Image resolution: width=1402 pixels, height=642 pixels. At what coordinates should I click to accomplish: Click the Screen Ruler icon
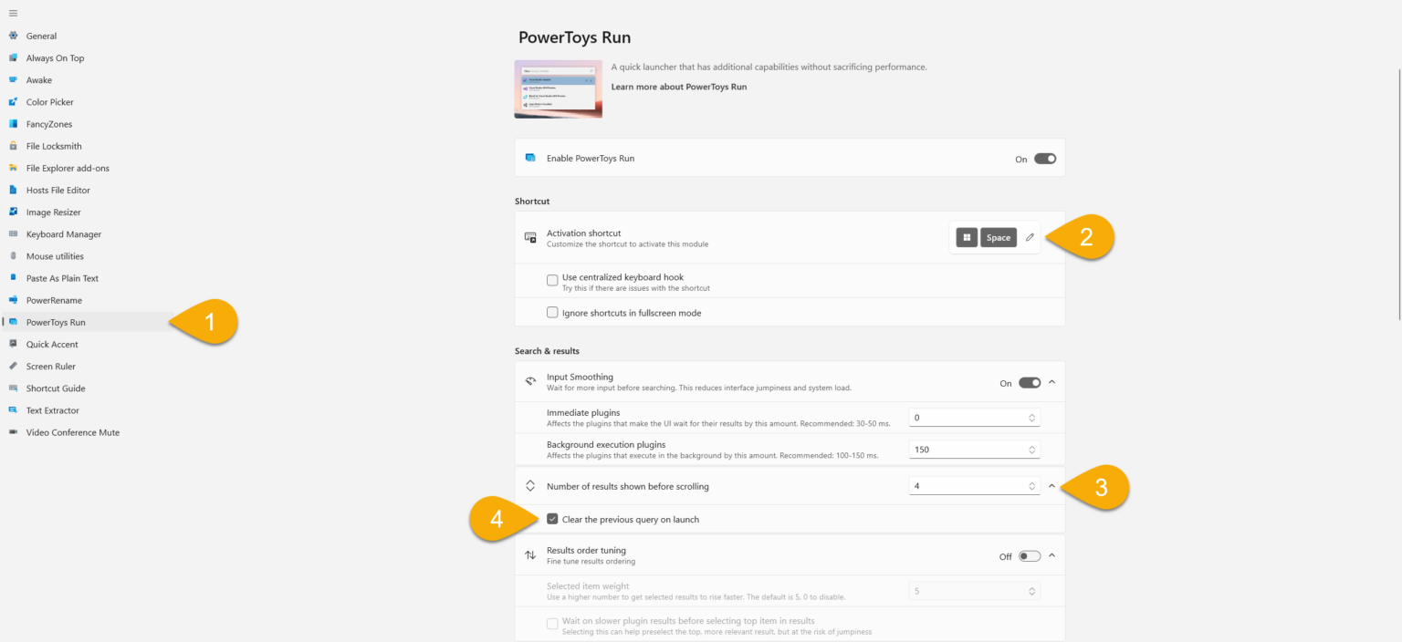pos(13,367)
